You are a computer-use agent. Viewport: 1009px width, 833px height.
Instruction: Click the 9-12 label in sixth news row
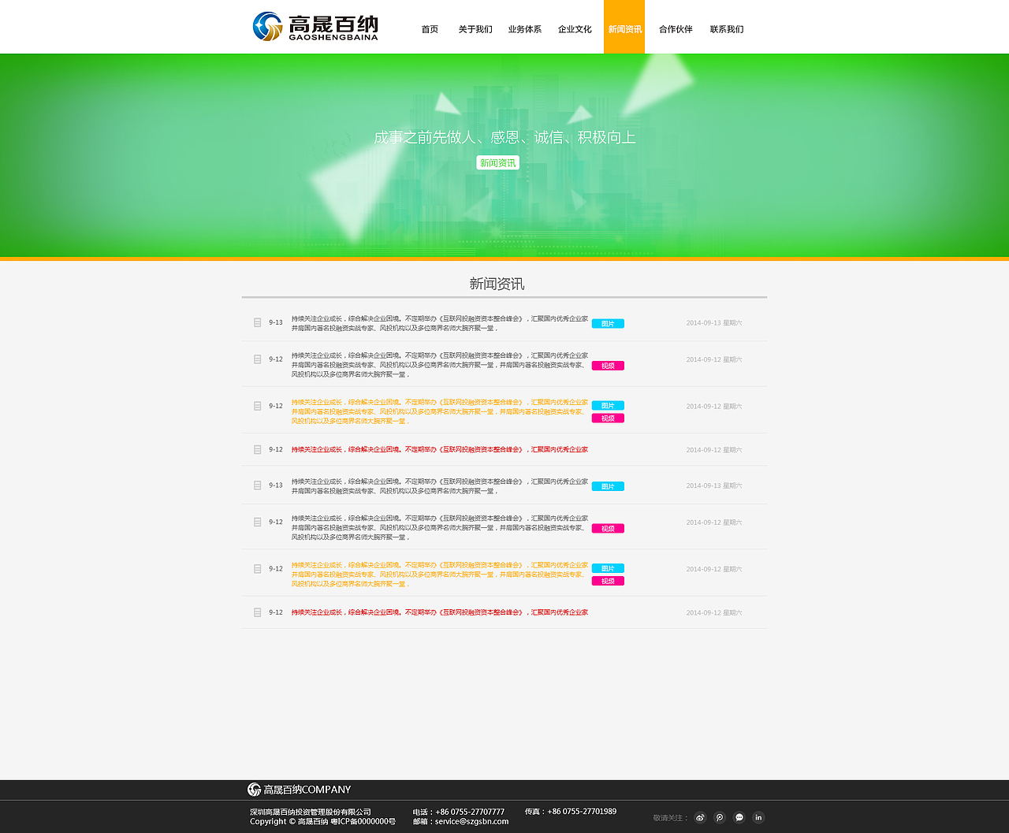pyautogui.click(x=276, y=522)
